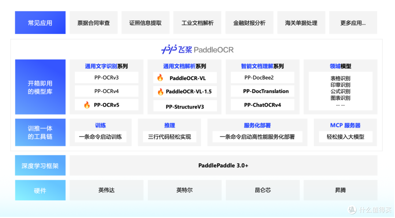395x218 pixels.
Task: Click the PaddleOCR title text
Action: click(x=214, y=50)
